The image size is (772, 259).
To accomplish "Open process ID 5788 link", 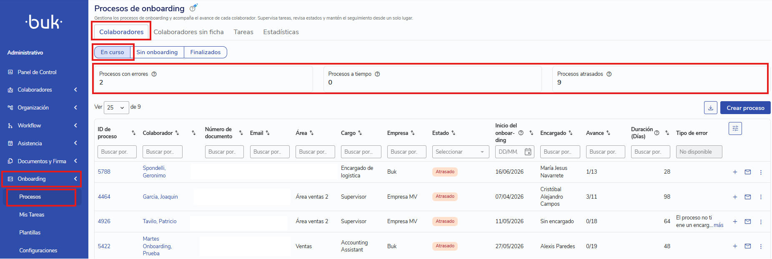I will [x=104, y=172].
